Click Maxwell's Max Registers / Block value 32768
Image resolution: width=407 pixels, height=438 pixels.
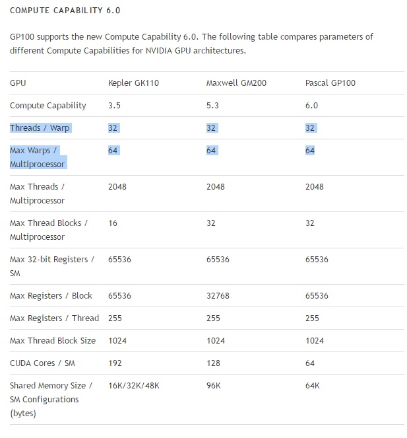218,296
